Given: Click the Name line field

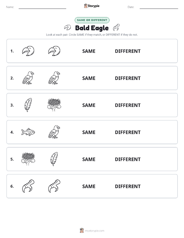Looking at the screenshot, I should pyautogui.click(x=42, y=7).
